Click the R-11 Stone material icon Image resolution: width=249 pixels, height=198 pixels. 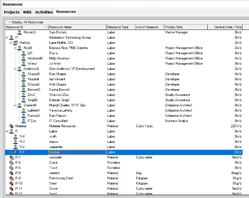click(11, 188)
